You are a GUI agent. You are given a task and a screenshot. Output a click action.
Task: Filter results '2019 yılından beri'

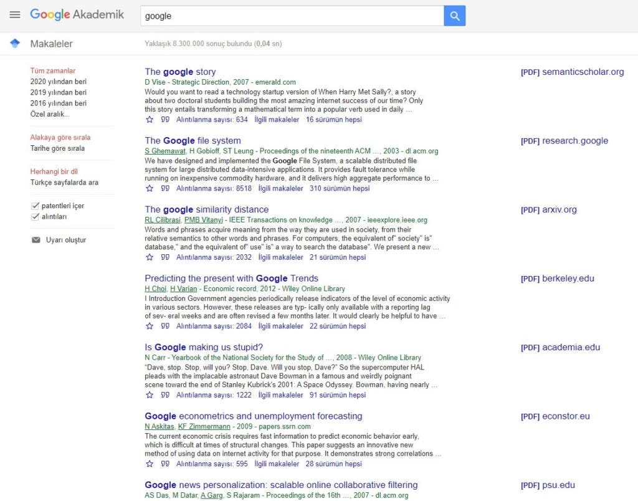pyautogui.click(x=58, y=92)
